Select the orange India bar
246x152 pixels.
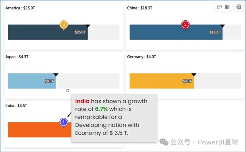(x=40, y=130)
